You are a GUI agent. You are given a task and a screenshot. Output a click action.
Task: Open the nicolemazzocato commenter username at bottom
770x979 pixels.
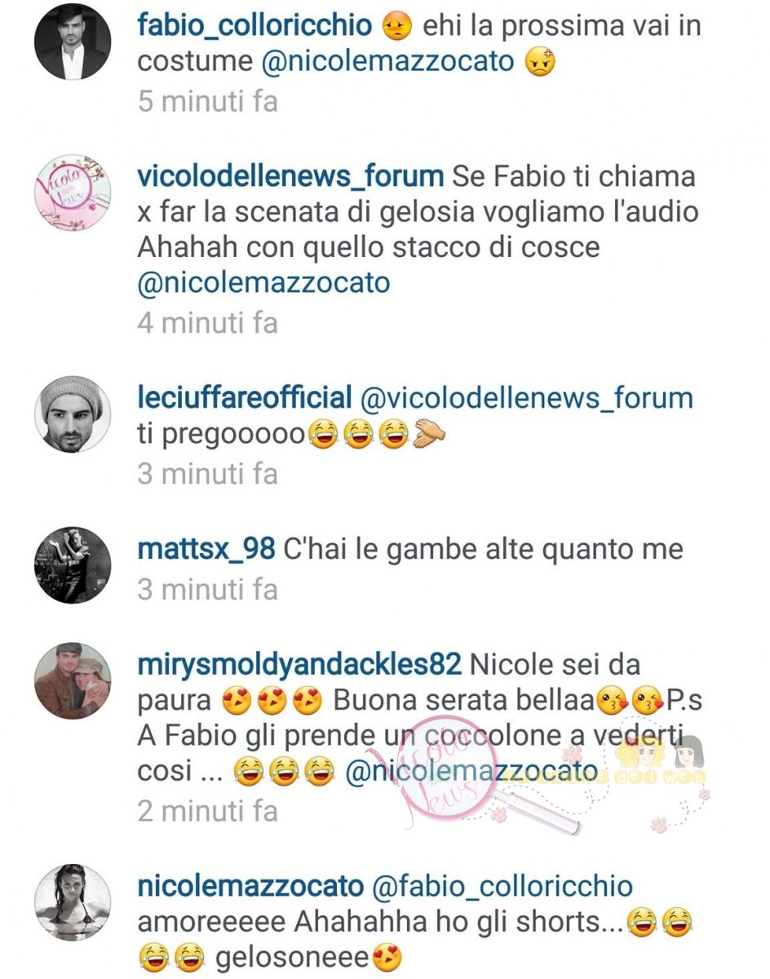pyautogui.click(x=250, y=885)
